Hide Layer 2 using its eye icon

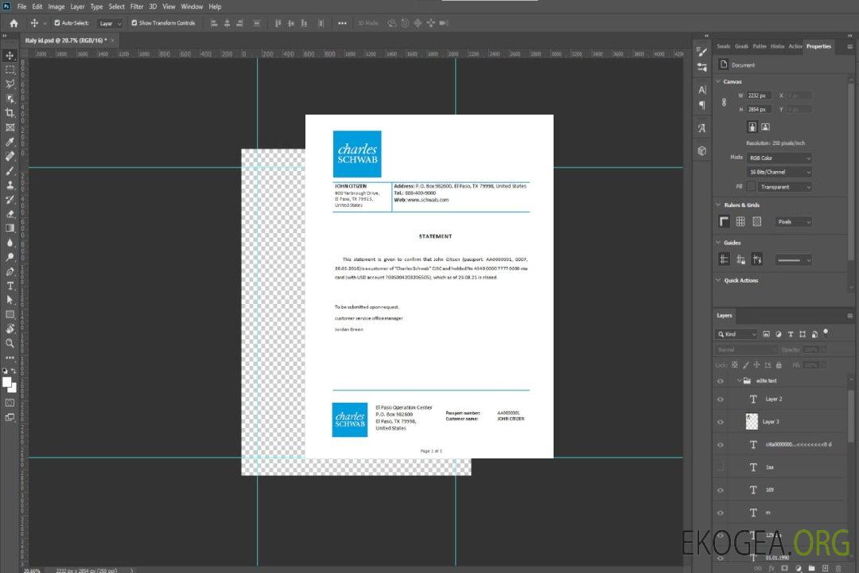point(721,400)
